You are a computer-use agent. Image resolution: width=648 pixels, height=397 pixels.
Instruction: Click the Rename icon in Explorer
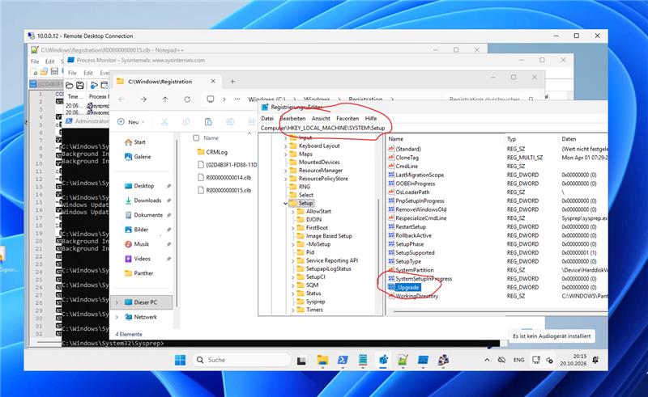coord(230,122)
